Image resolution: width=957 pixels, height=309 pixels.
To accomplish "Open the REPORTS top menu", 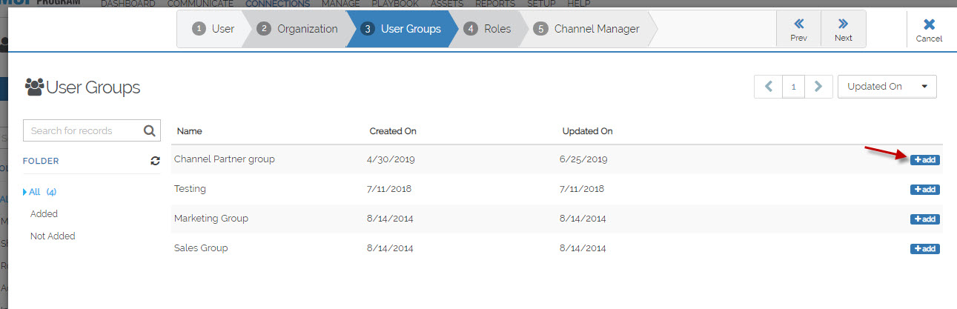I will point(495,4).
